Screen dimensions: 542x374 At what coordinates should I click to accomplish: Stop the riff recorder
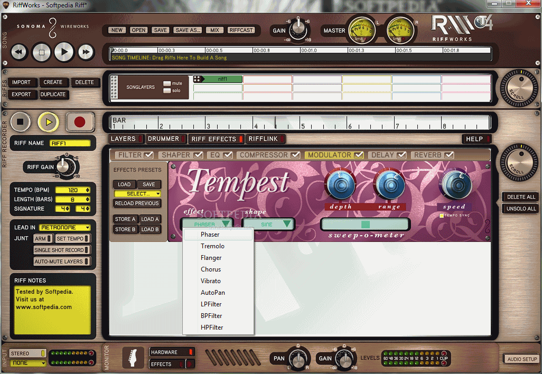[21, 121]
